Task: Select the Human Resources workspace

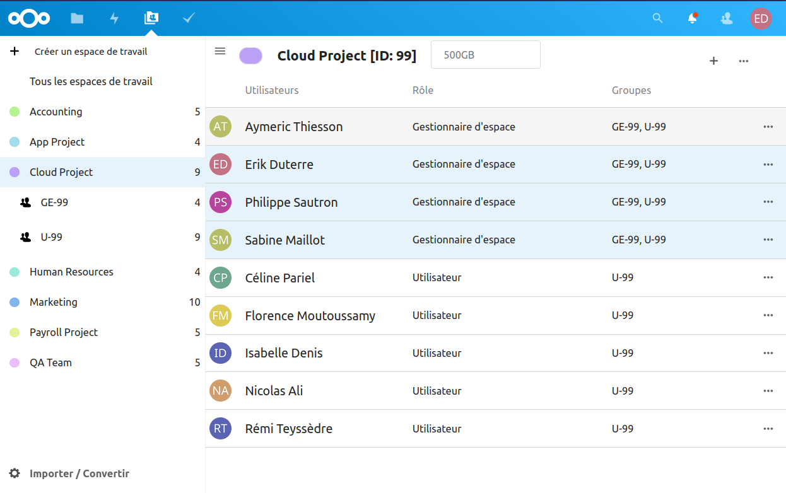Action: click(x=102, y=272)
